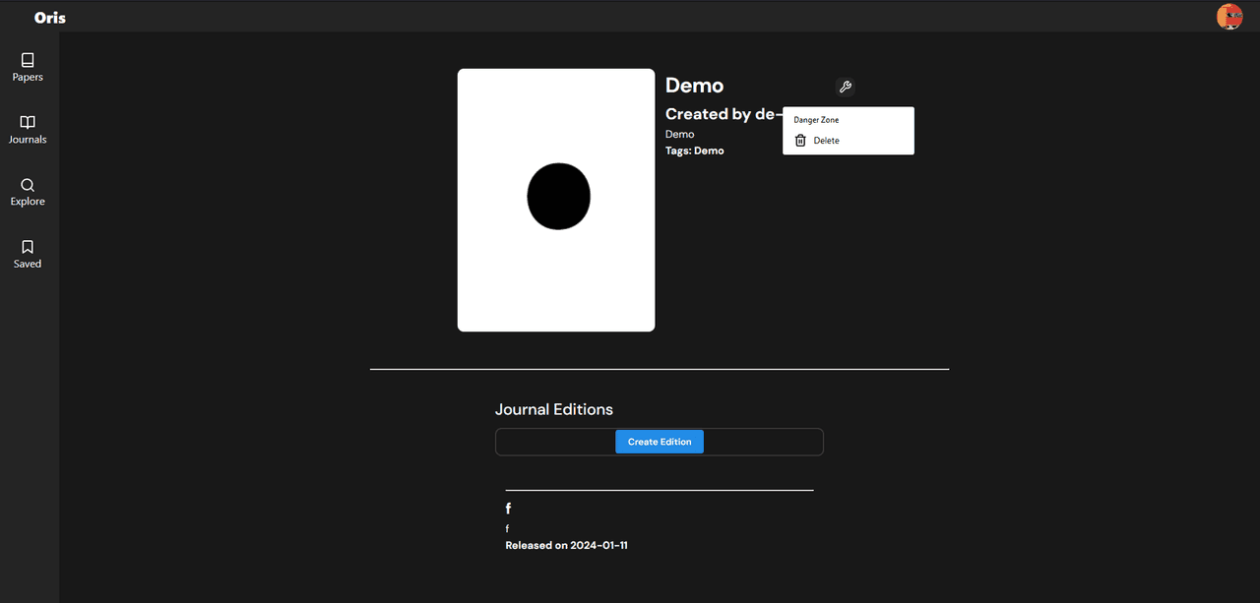Click the 'Released on 2024-01-11' text
This screenshot has height=603, width=1260.
pyautogui.click(x=566, y=545)
